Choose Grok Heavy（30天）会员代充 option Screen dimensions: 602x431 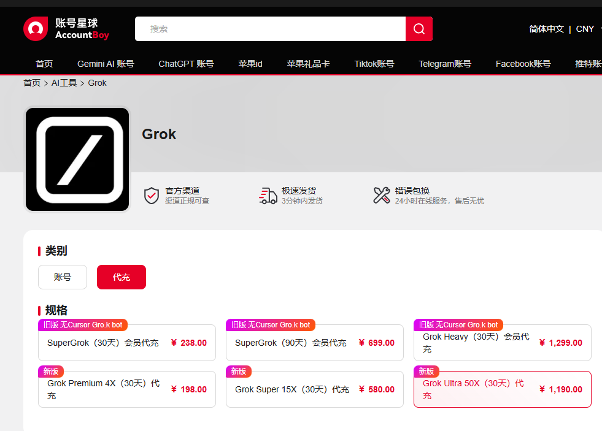503,343
